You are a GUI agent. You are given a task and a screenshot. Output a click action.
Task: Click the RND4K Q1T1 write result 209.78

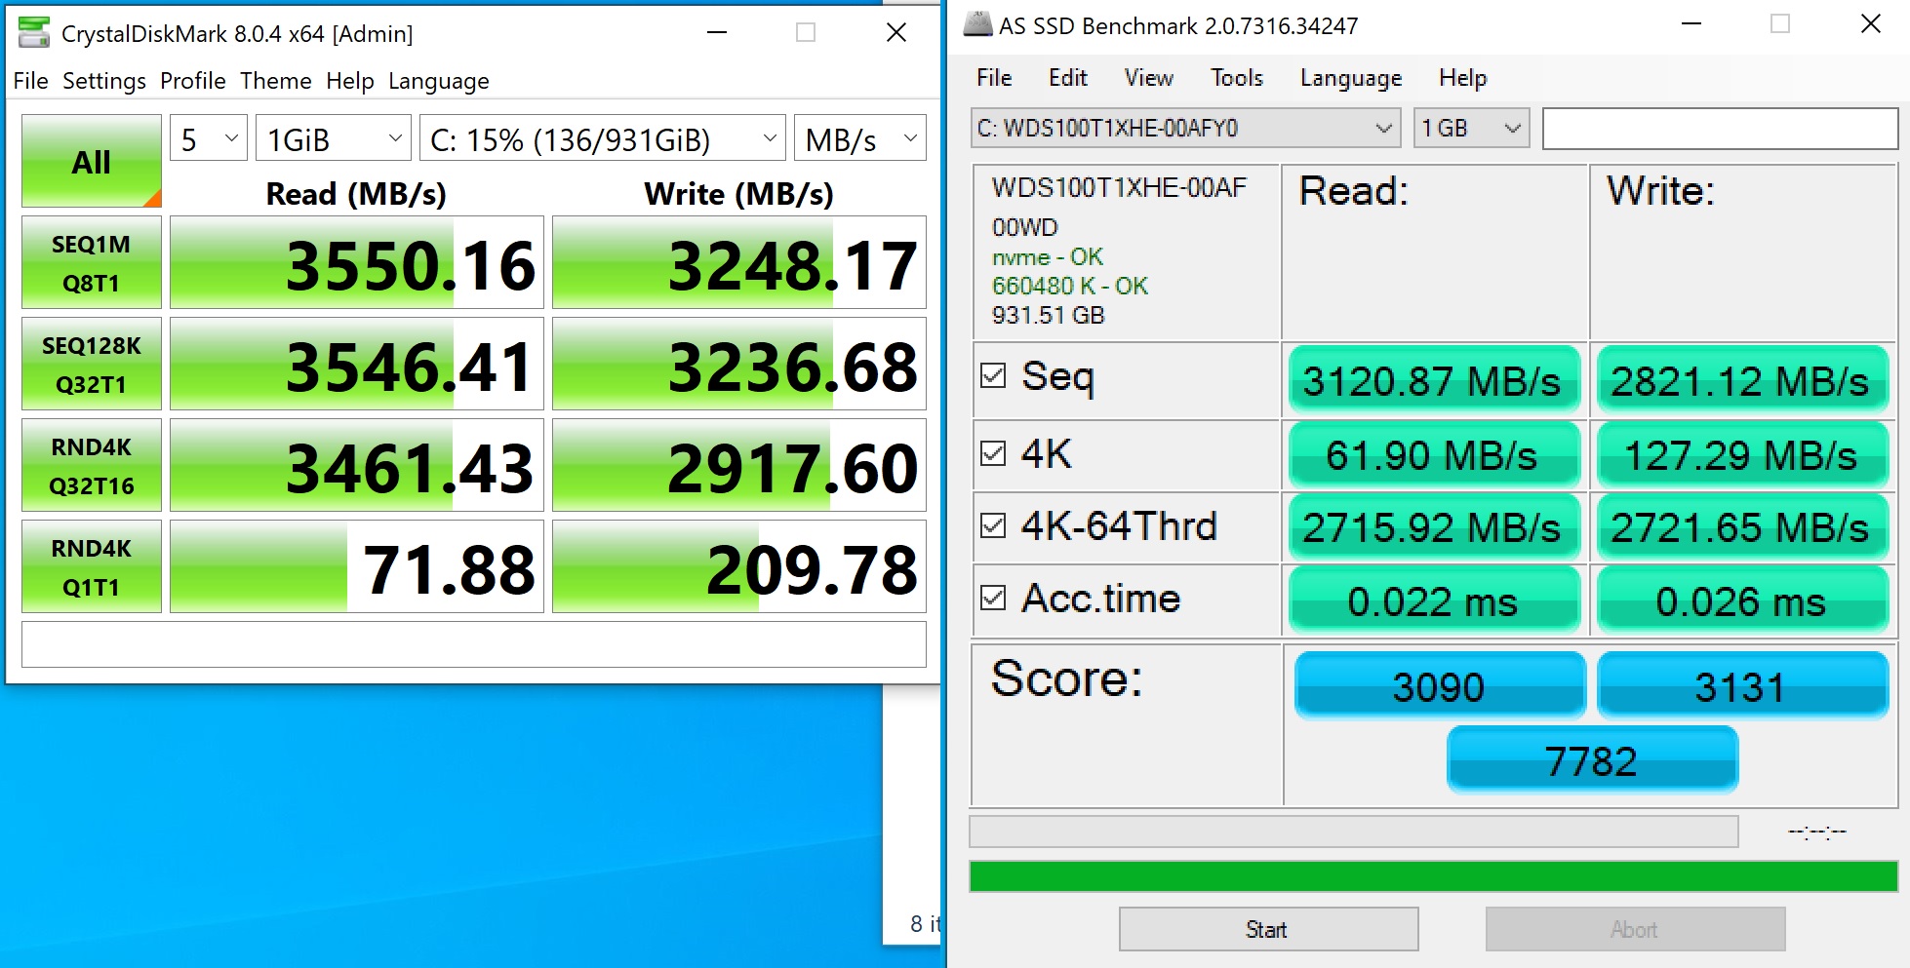coord(739,567)
